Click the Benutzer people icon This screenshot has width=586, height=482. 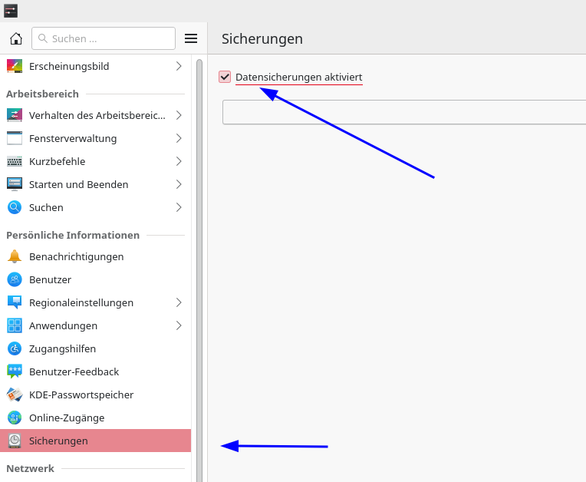pyautogui.click(x=15, y=279)
